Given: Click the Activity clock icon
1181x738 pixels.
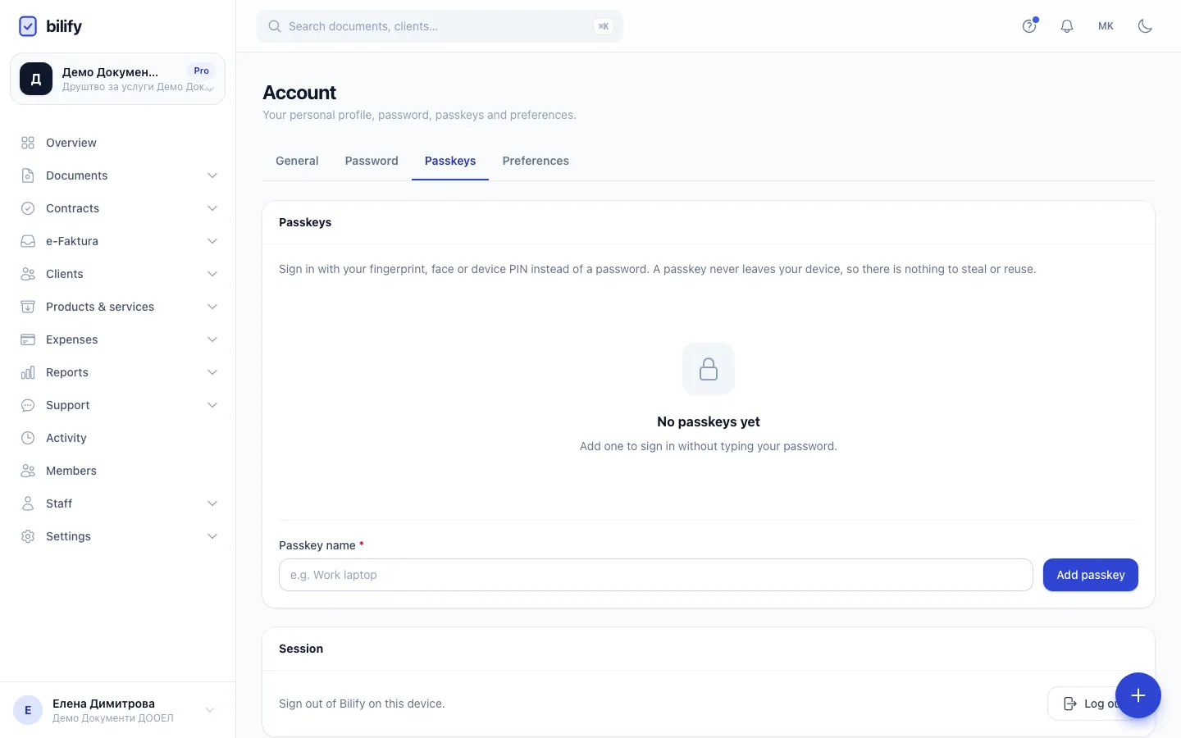Looking at the screenshot, I should click(x=28, y=438).
